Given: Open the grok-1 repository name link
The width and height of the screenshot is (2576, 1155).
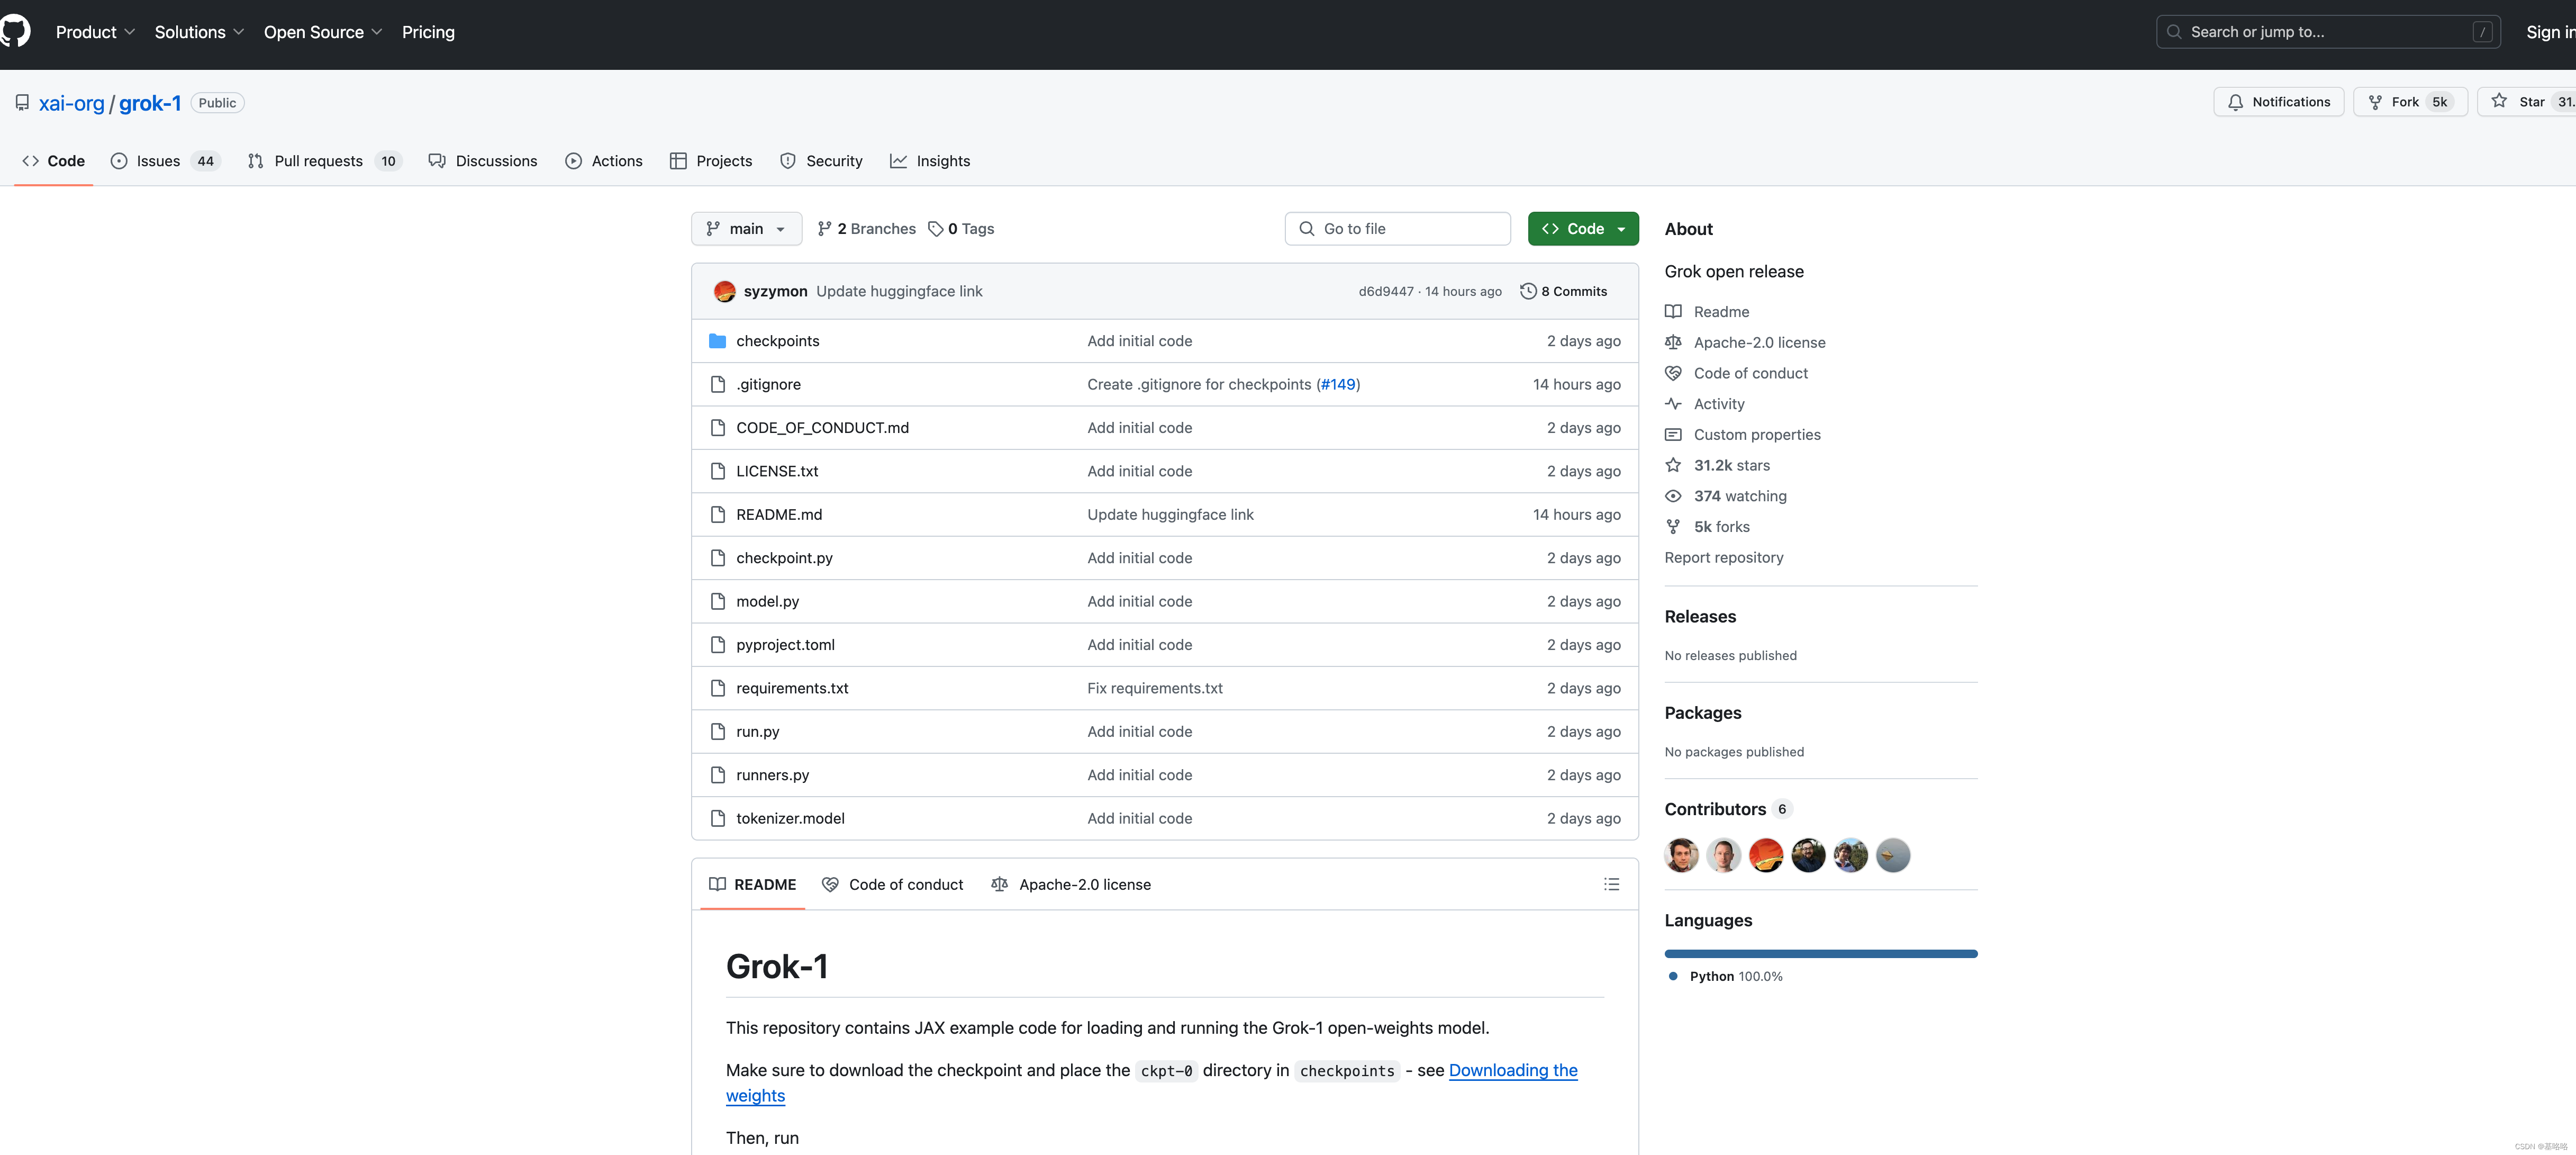Looking at the screenshot, I should click(x=150, y=103).
